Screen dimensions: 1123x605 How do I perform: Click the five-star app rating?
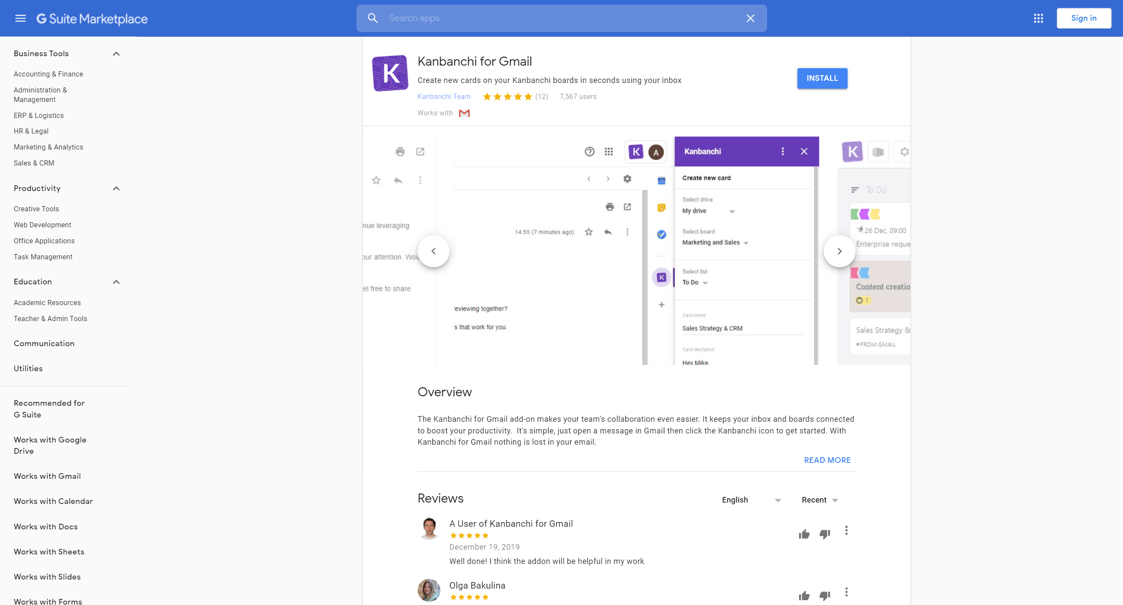click(507, 96)
